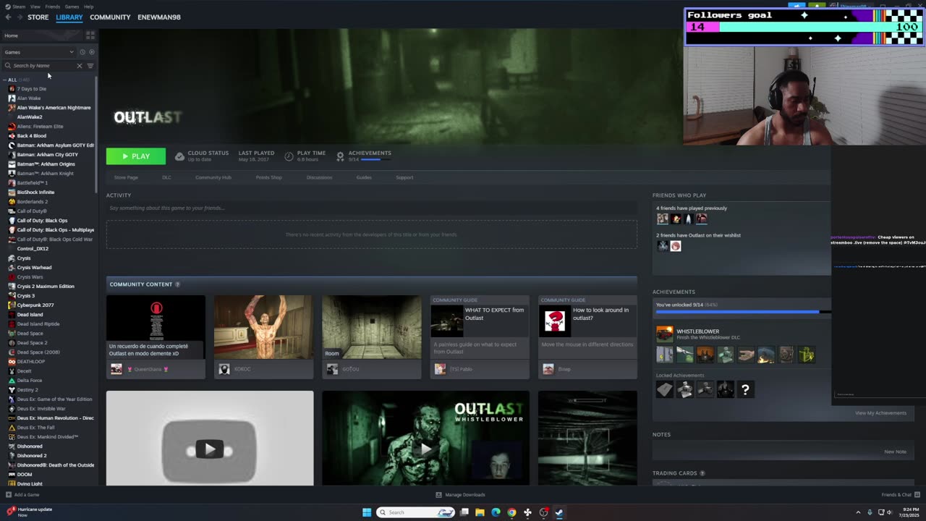The width and height of the screenshot is (926, 521).
Task: Open the Outlast Store Page link
Action: (x=126, y=177)
